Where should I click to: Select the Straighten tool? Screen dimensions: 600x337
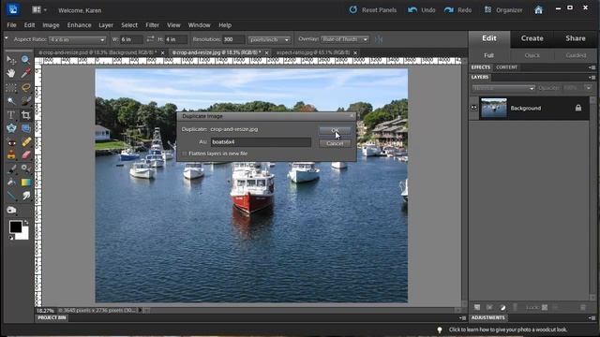tap(25, 128)
